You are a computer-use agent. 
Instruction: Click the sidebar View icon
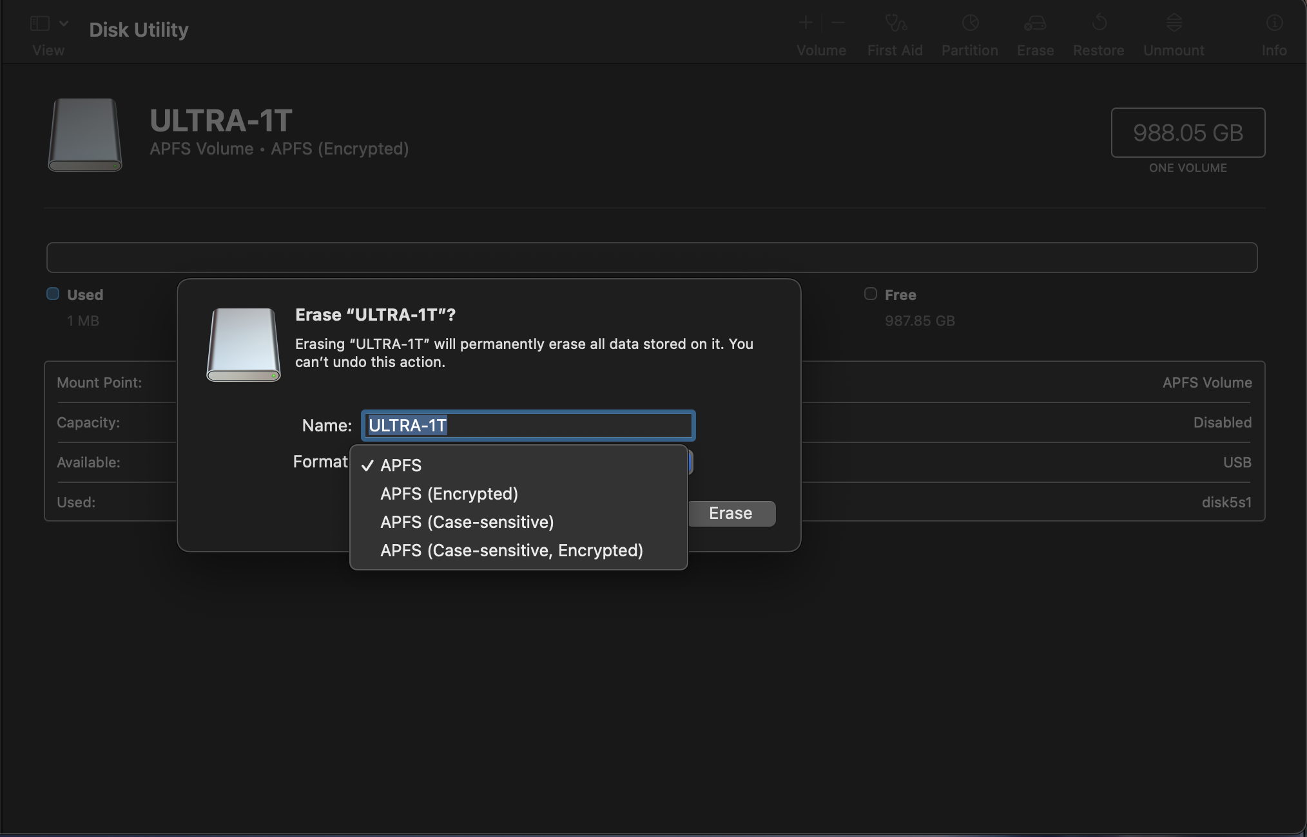(x=40, y=24)
